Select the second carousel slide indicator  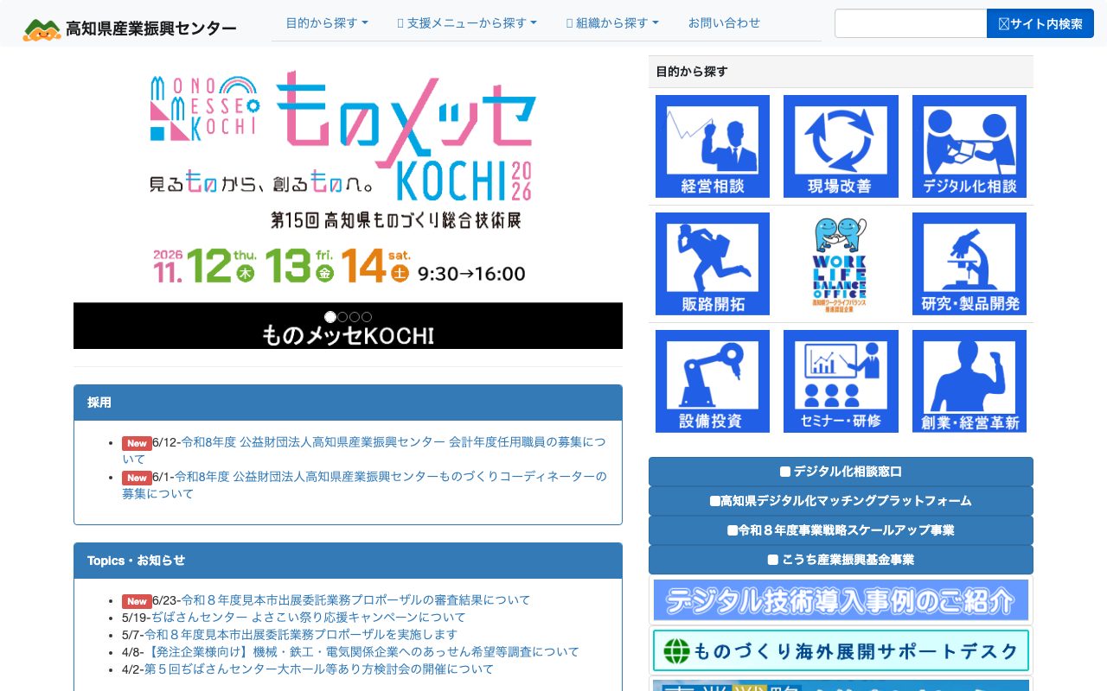pyautogui.click(x=342, y=317)
